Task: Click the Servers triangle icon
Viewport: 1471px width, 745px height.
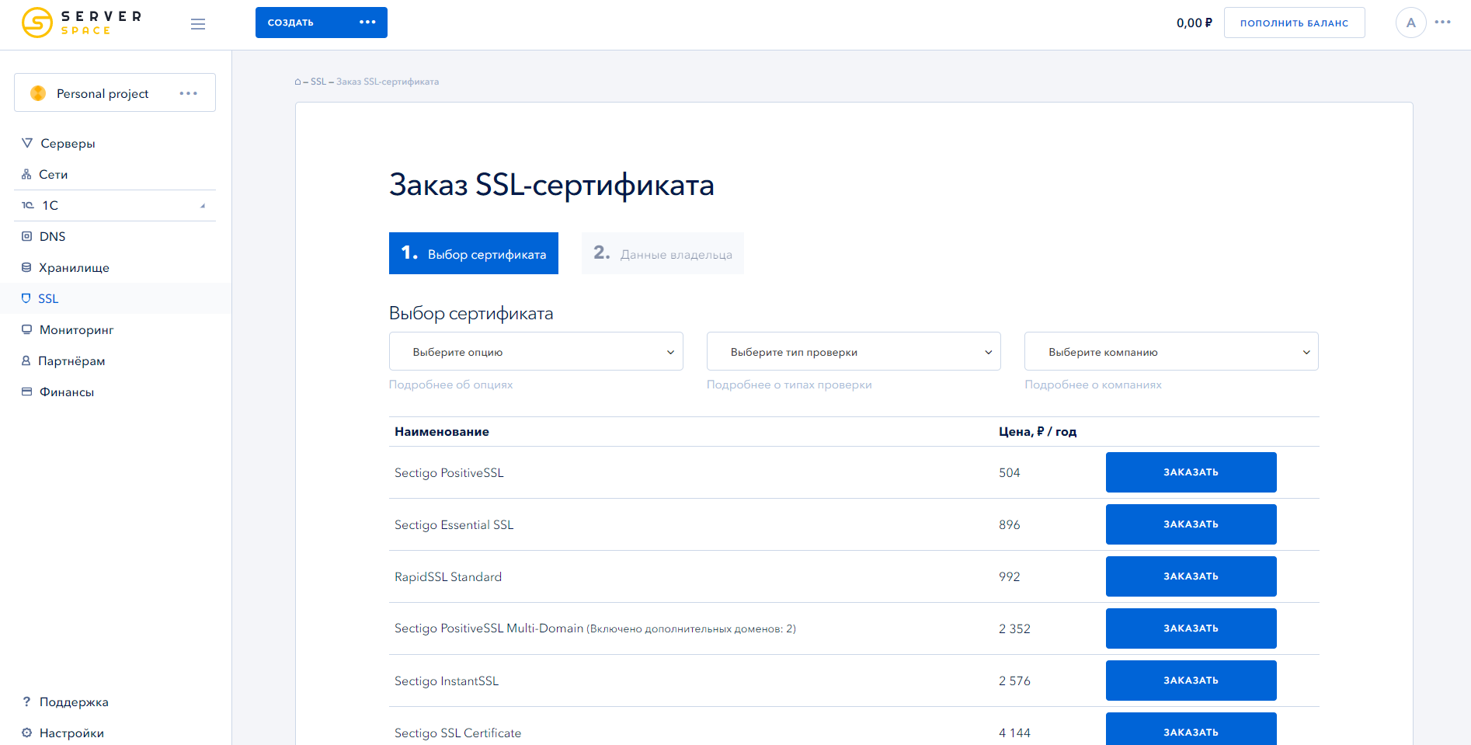Action: tap(27, 143)
